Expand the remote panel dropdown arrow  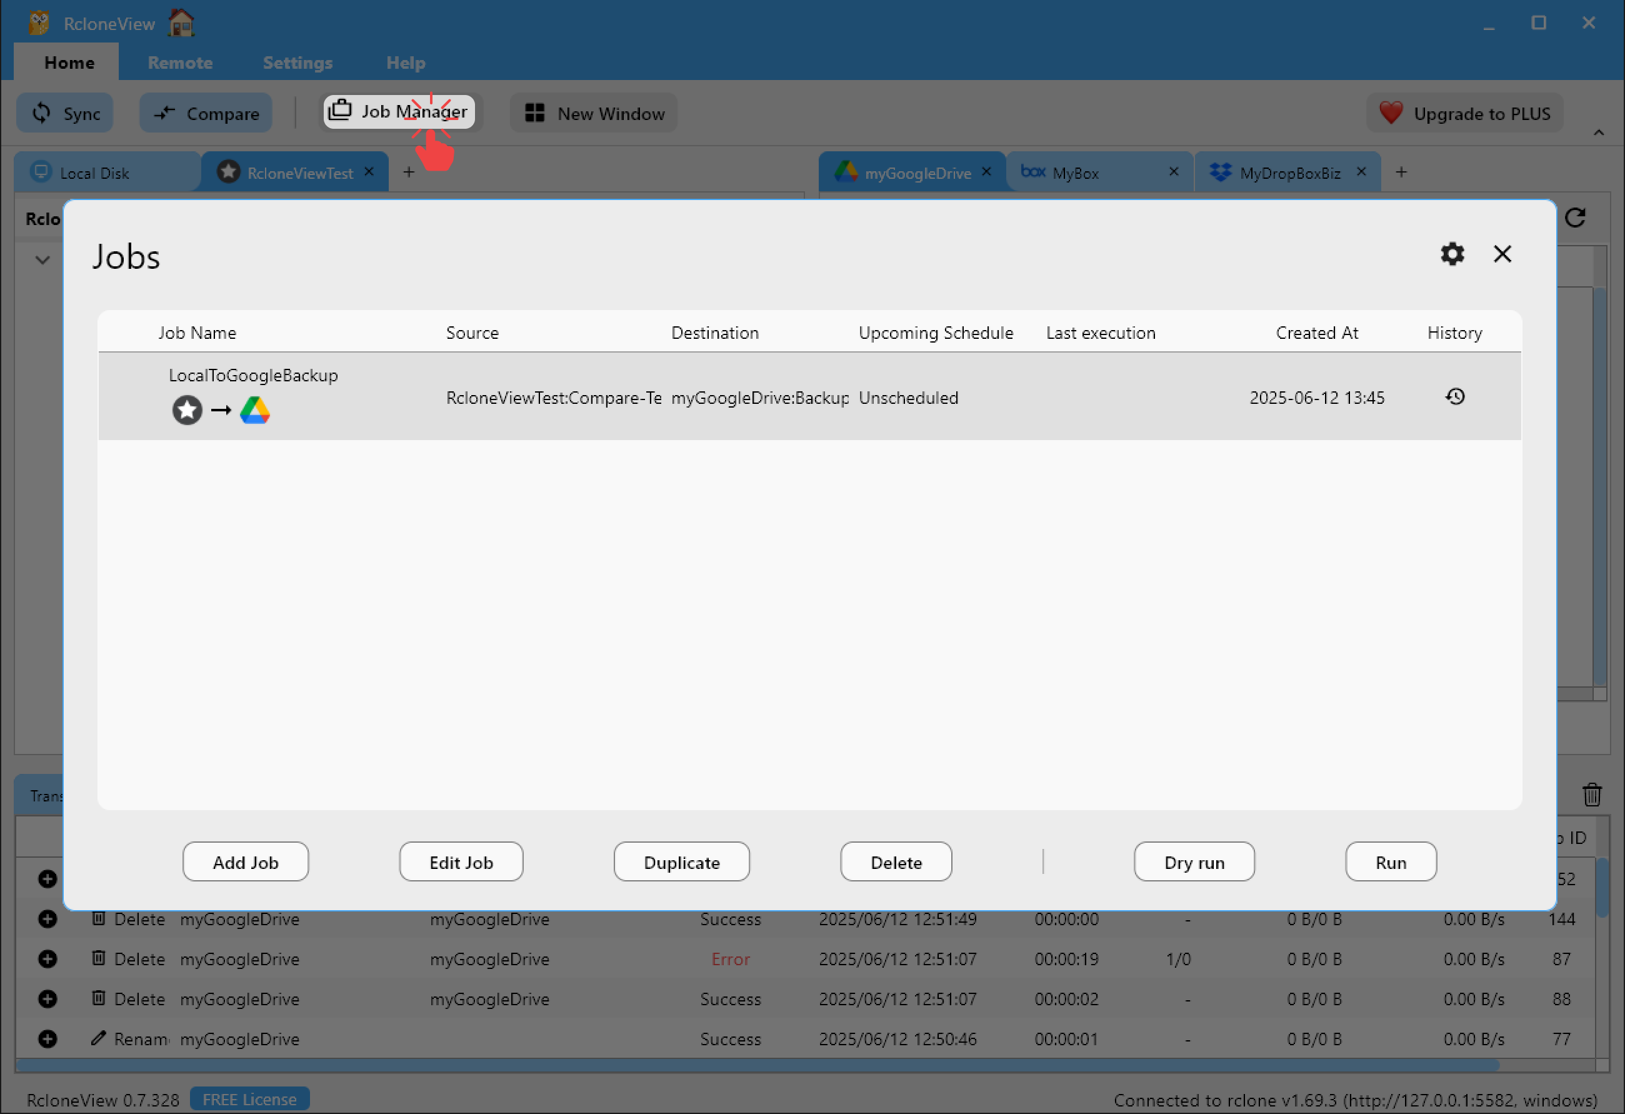coord(42,259)
